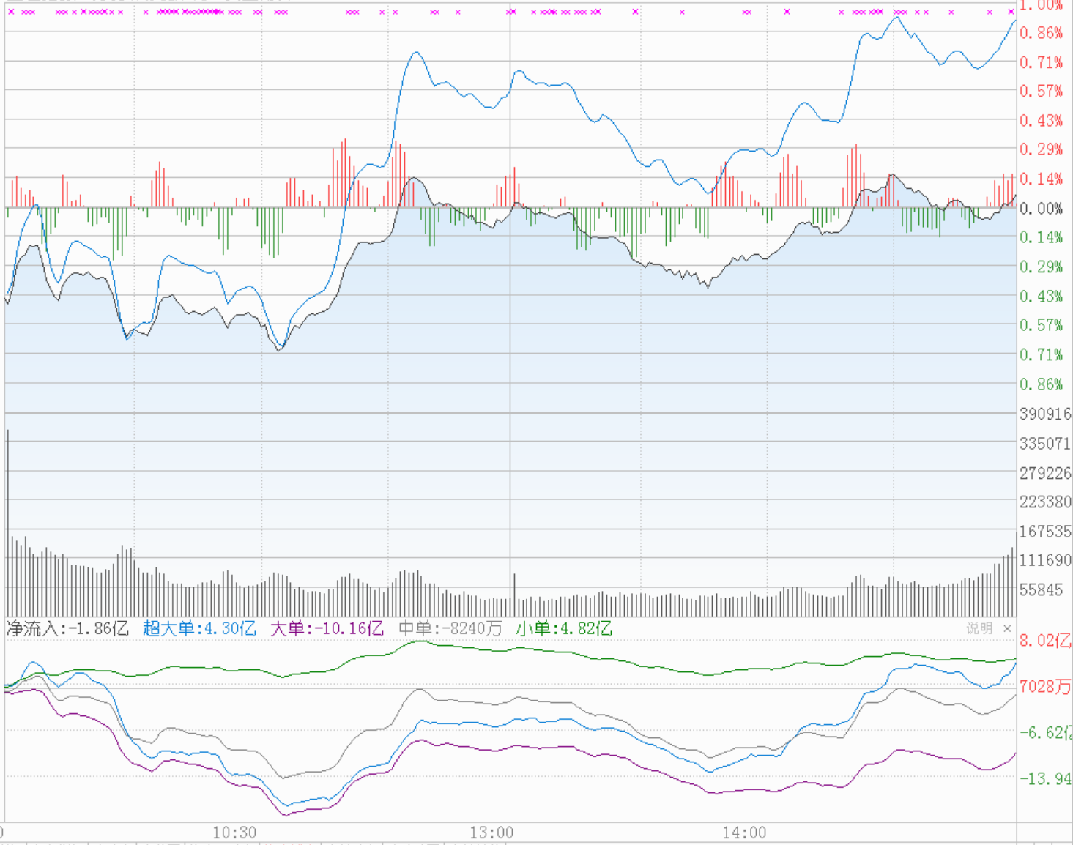Click the -13.94 fund flow axis value
Screen dimensions: 1073x845
[1045, 778]
